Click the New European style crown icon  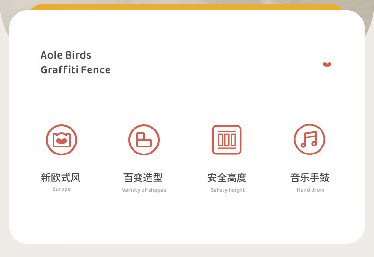click(62, 140)
